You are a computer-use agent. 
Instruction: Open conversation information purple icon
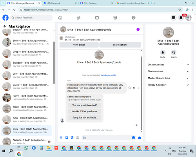click(138, 29)
